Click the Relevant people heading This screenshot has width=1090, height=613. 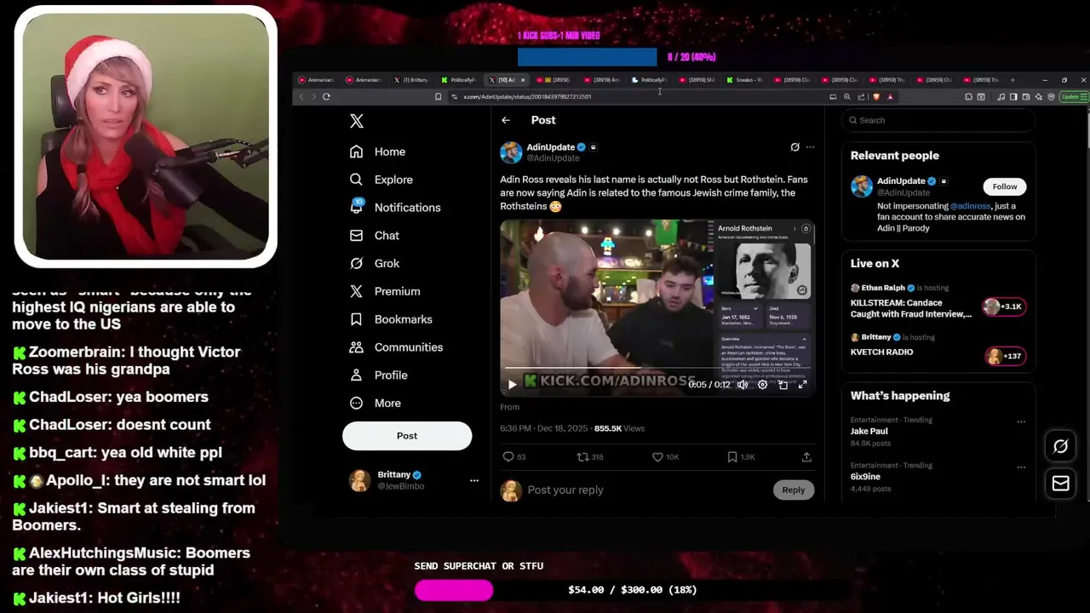894,156
